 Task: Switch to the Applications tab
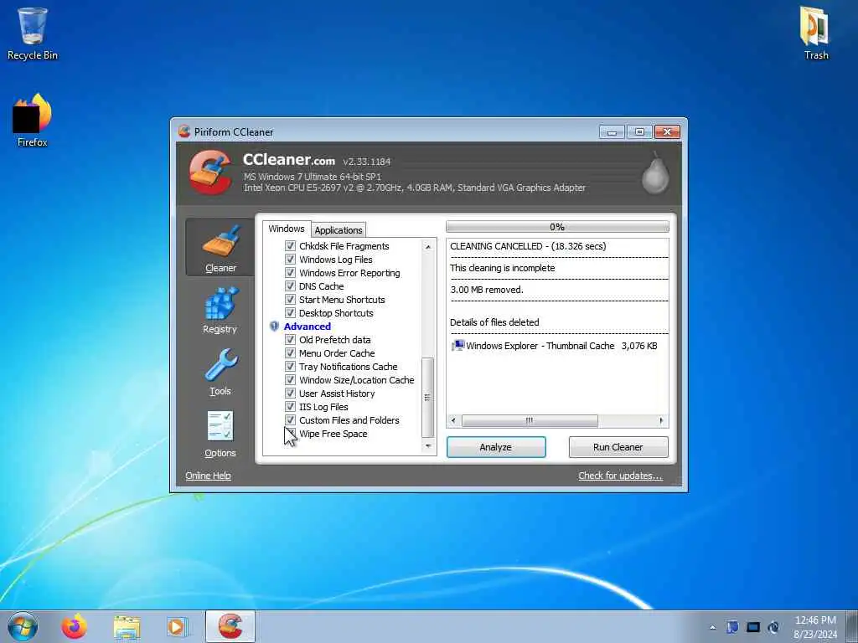(x=339, y=230)
